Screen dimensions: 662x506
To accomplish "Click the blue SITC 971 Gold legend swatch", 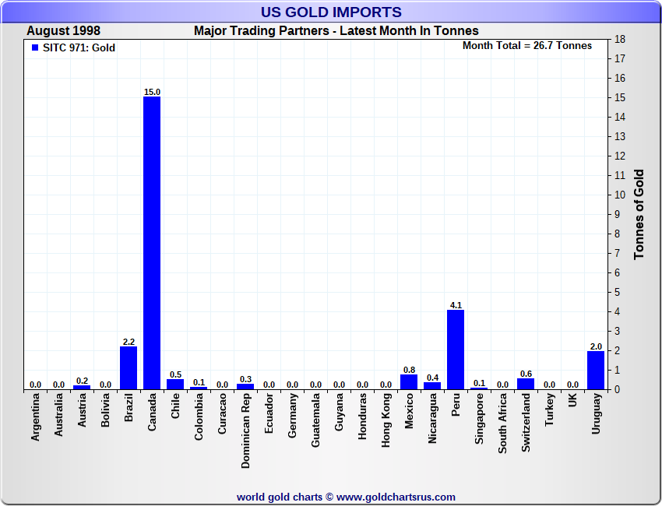I will click(34, 47).
